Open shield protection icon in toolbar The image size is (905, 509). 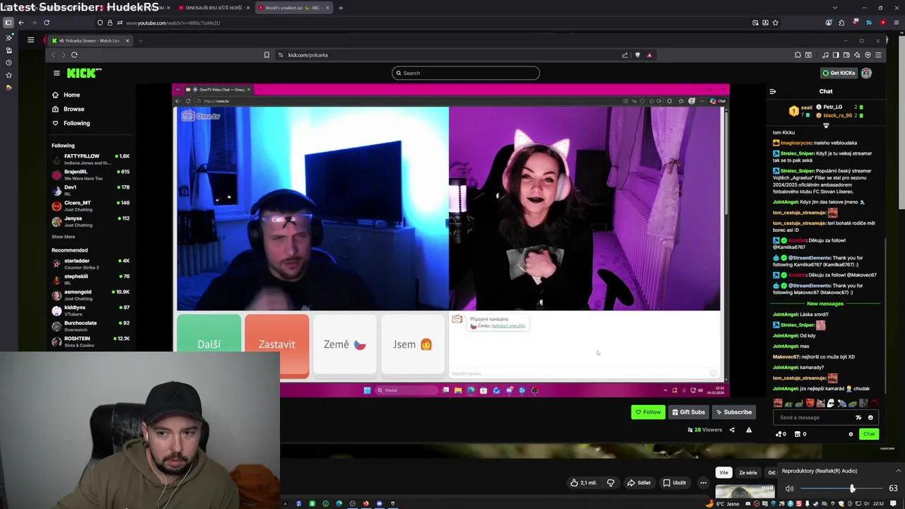point(868,54)
